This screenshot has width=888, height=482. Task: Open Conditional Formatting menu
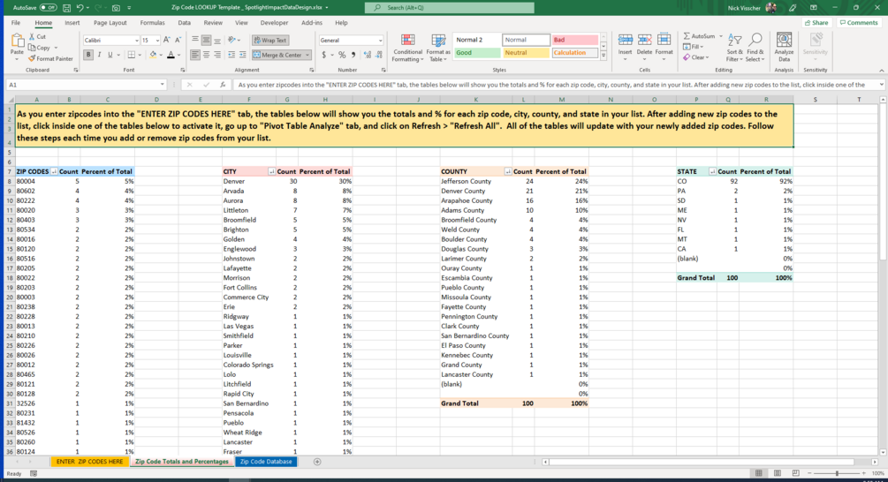point(407,47)
